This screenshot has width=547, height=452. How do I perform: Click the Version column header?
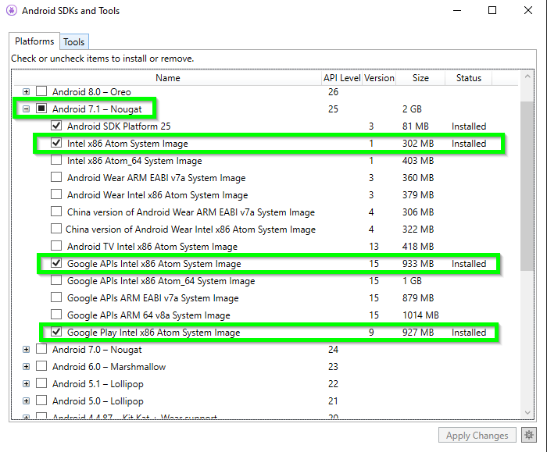tap(379, 78)
